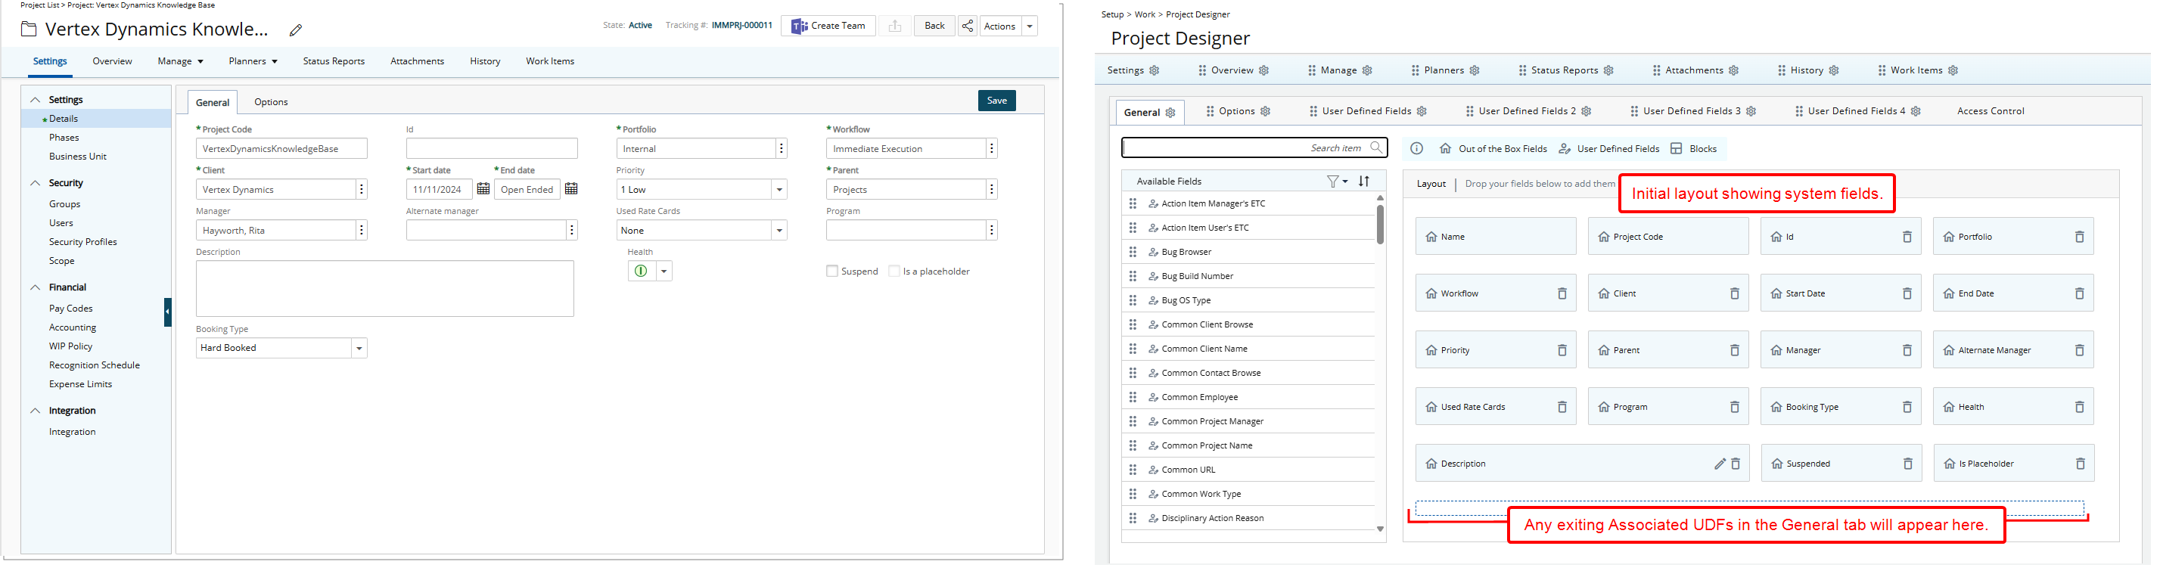Click the Search item input field
The image size is (2160, 574).
(x=1216, y=147)
